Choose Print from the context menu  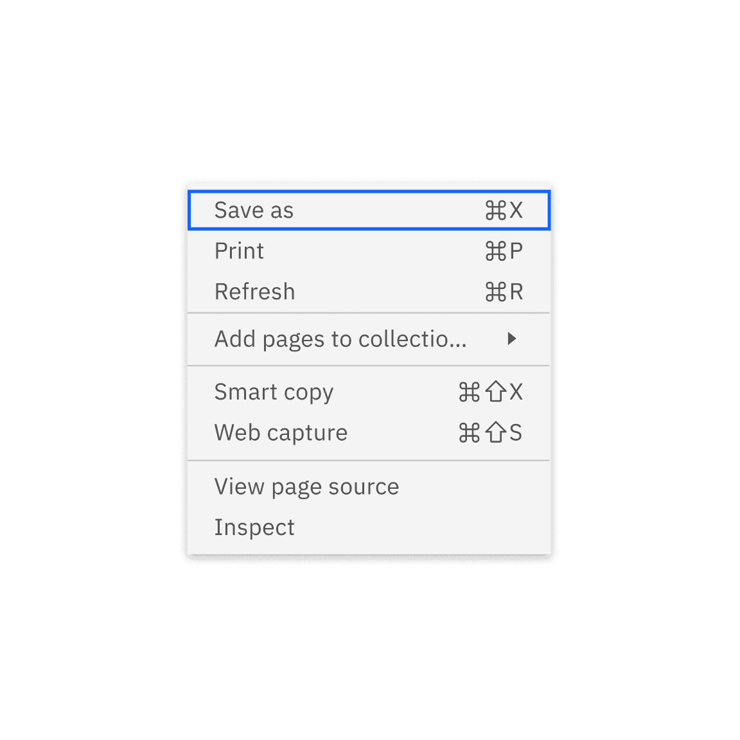(239, 251)
